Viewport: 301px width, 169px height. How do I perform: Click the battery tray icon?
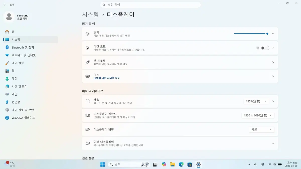click(279, 164)
